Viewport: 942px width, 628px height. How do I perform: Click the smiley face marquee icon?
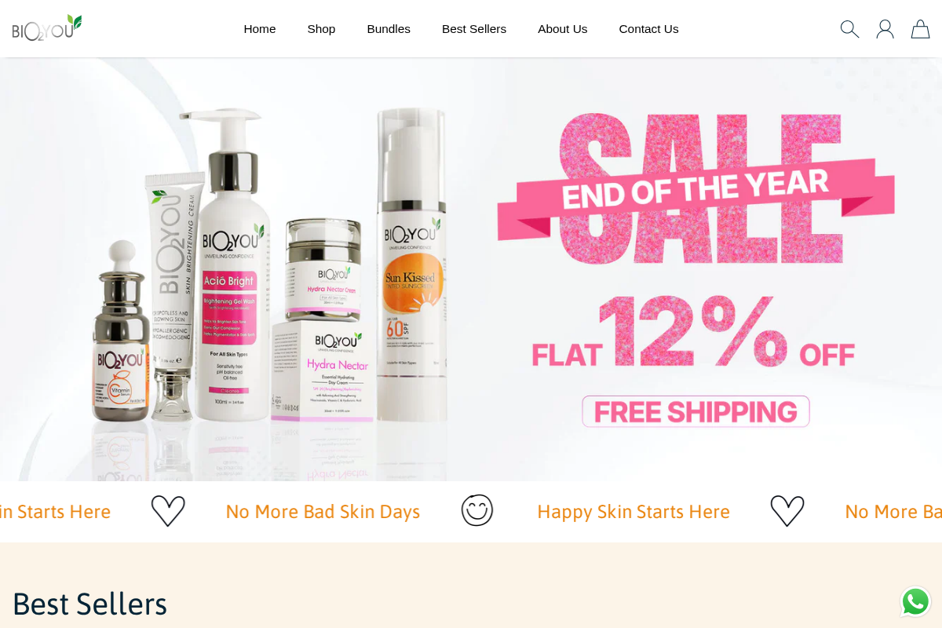click(477, 510)
